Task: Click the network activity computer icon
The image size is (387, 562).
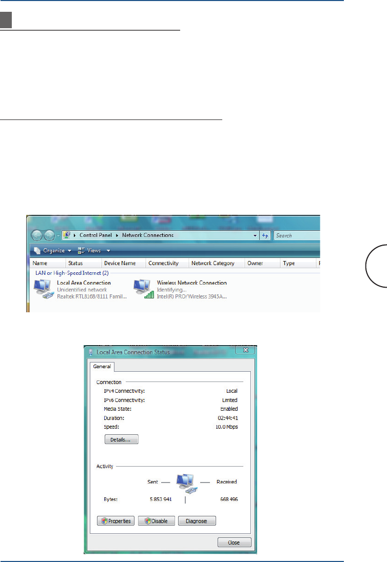Action: click(x=186, y=484)
